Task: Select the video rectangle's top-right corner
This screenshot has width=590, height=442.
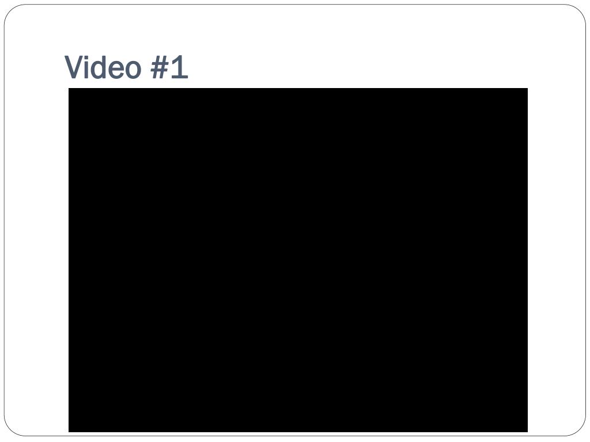Action: (528, 88)
